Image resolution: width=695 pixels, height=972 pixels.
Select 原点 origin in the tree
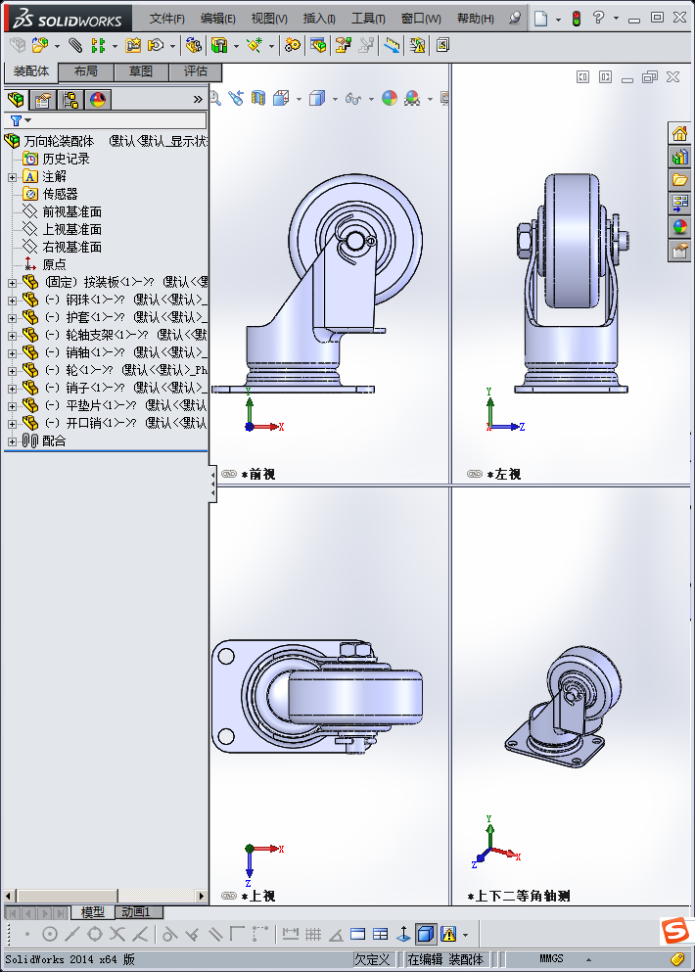(54, 264)
